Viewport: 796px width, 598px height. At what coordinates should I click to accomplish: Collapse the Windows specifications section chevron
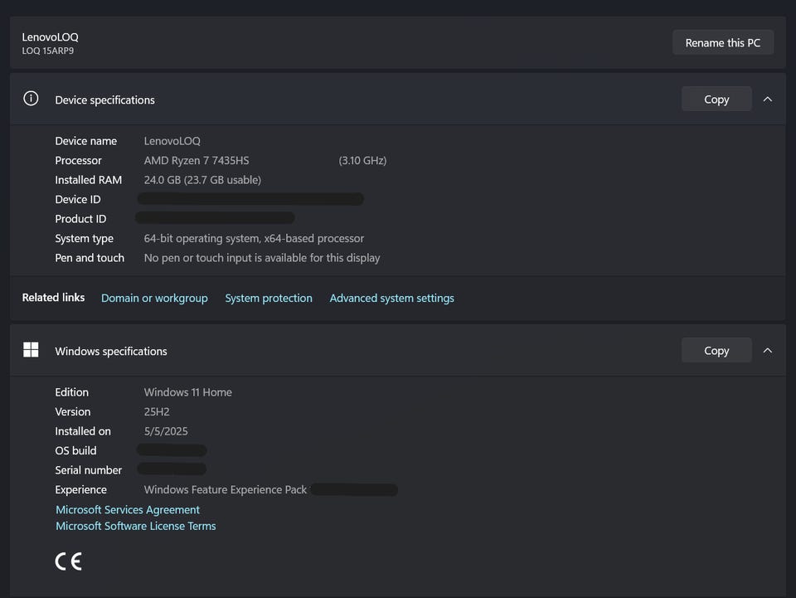(x=767, y=351)
